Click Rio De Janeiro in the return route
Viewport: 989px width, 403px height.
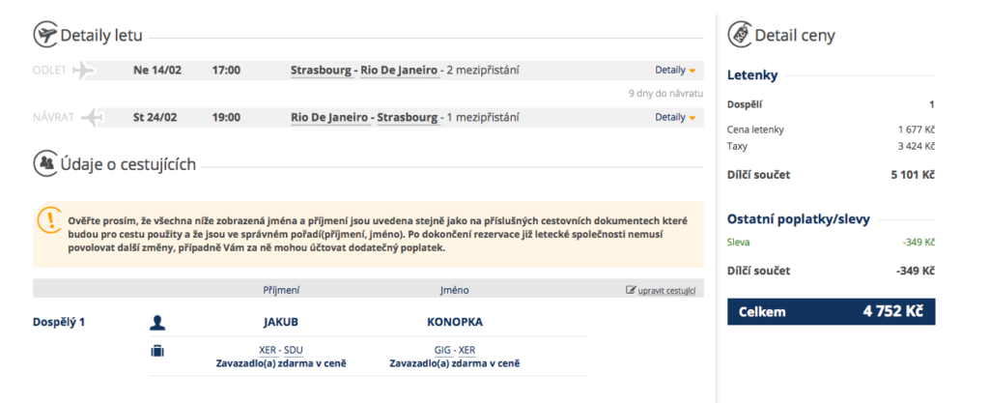(x=330, y=117)
